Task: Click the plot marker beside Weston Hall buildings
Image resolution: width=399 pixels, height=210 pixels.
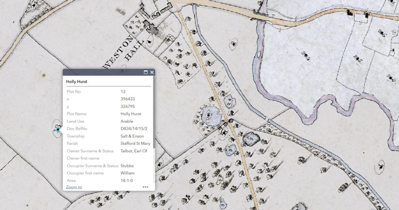Action: coord(150,42)
